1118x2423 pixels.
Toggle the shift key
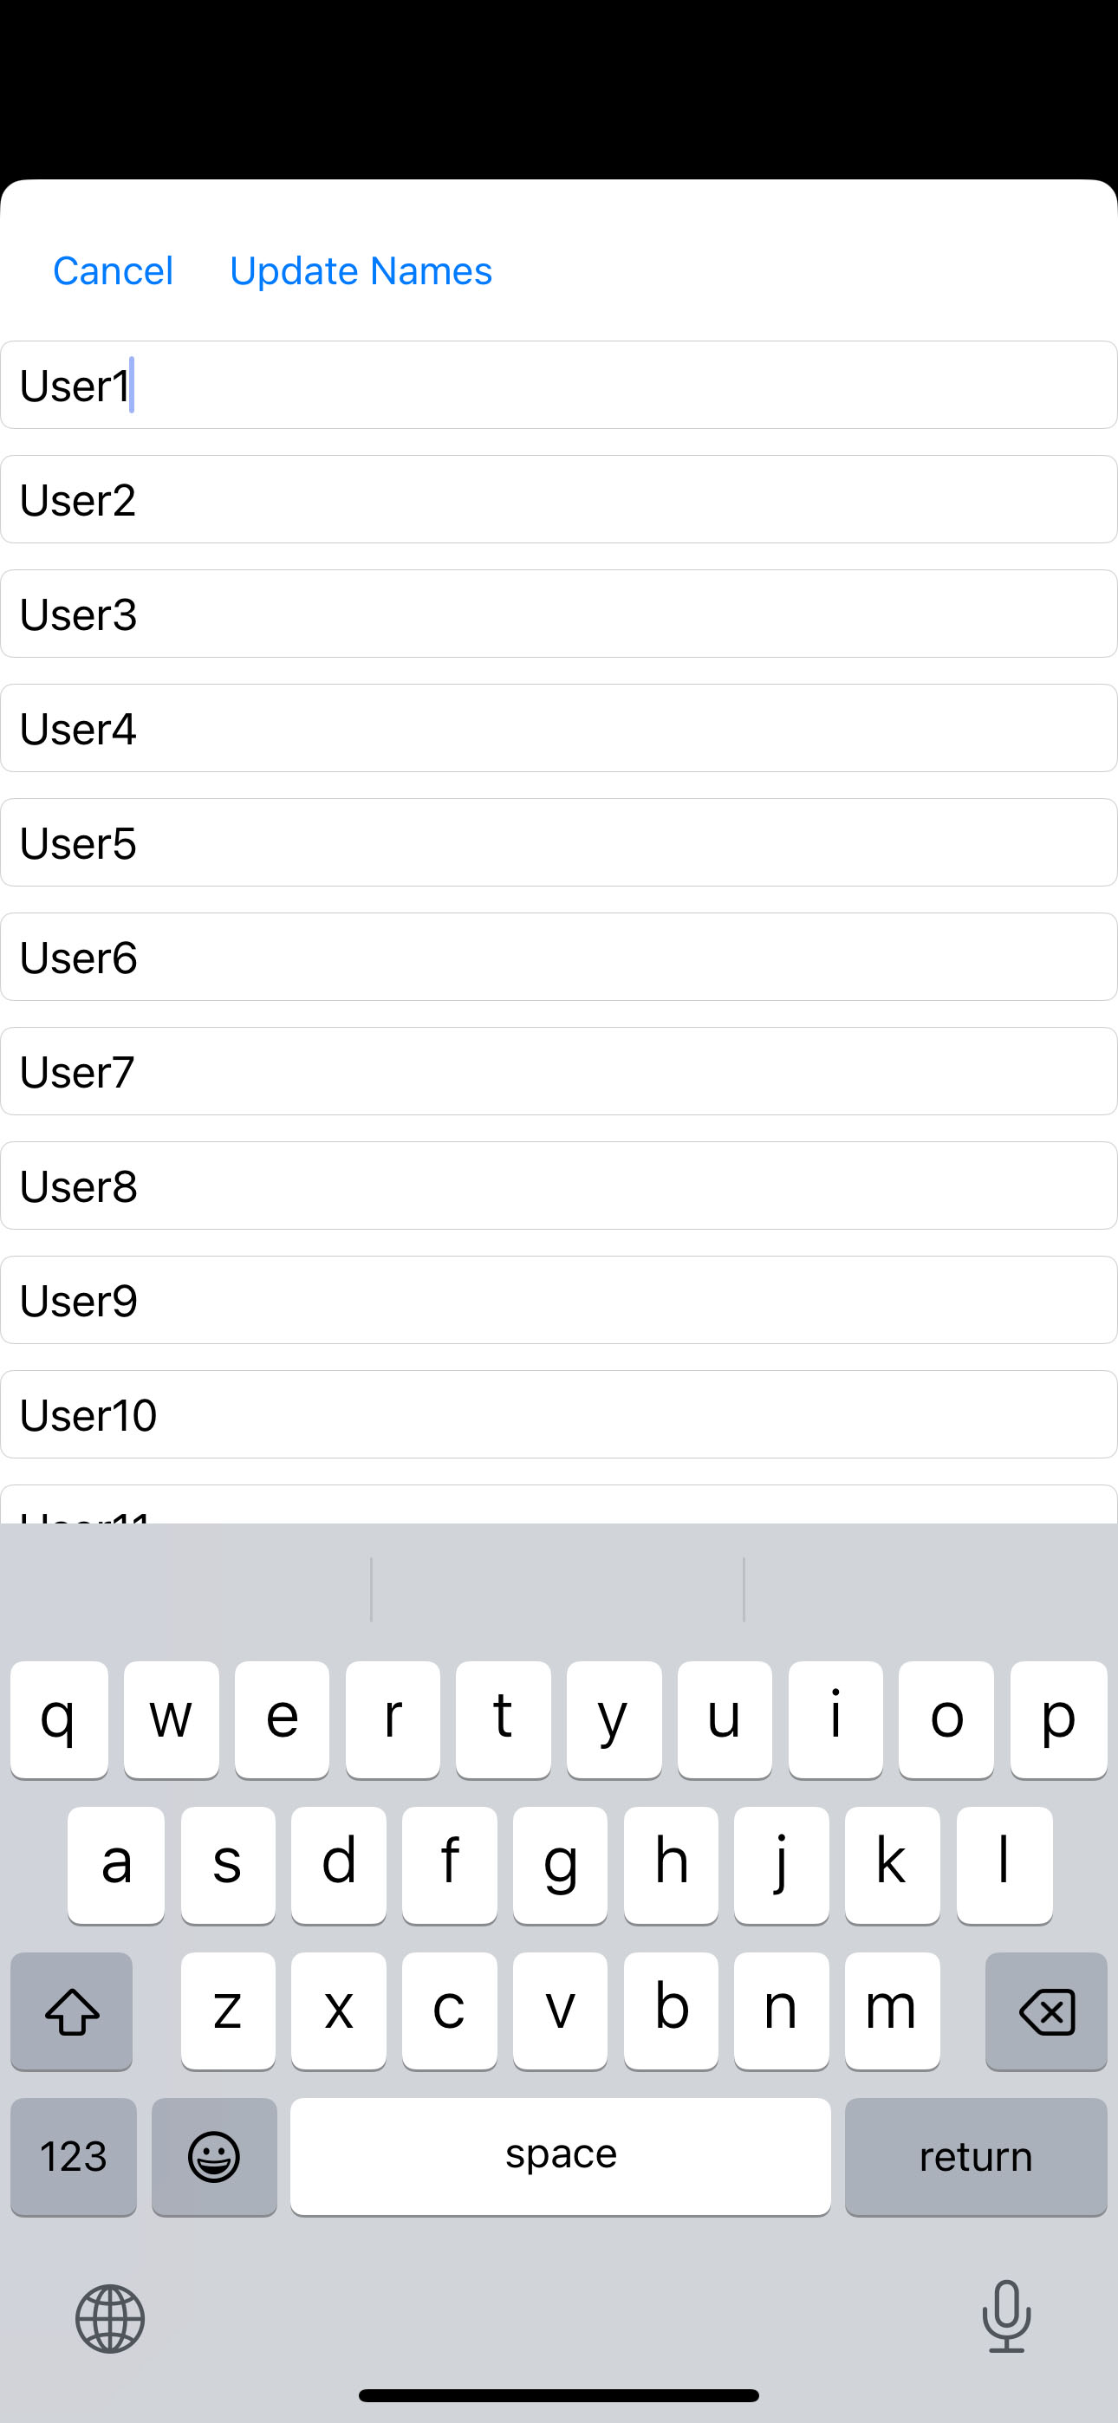(72, 2011)
